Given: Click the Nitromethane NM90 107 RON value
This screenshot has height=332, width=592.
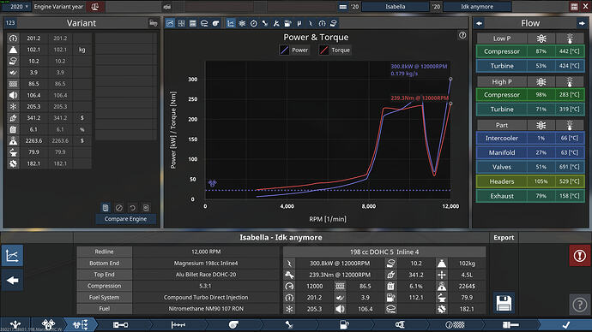Looking at the screenshot, I should click(x=206, y=309).
